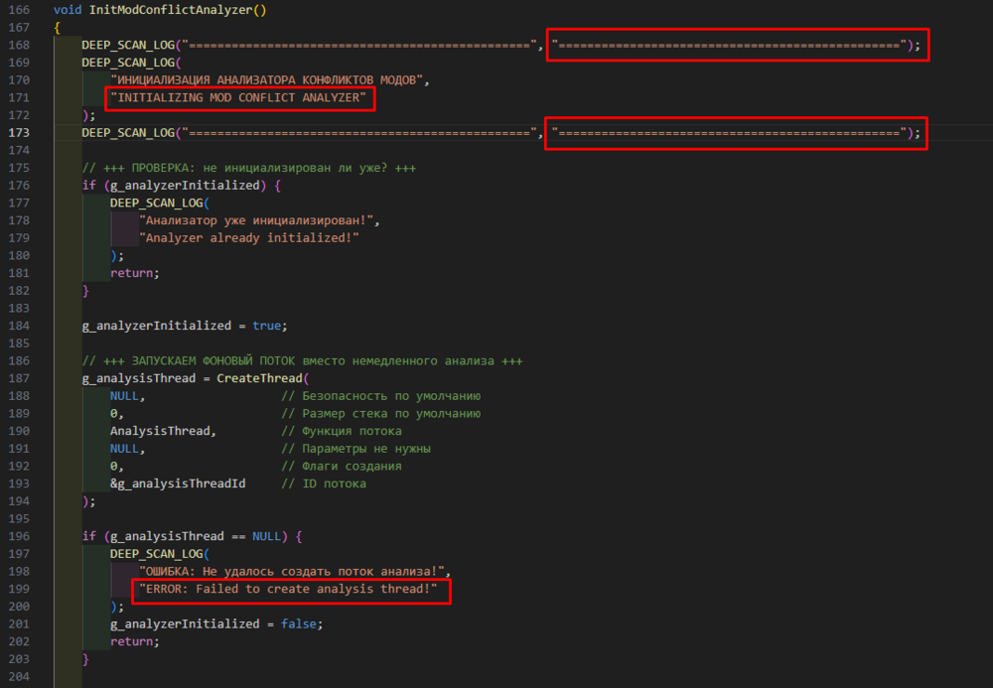Click the void keyword before the function name
Screen dimensions: 993x688
click(x=68, y=9)
